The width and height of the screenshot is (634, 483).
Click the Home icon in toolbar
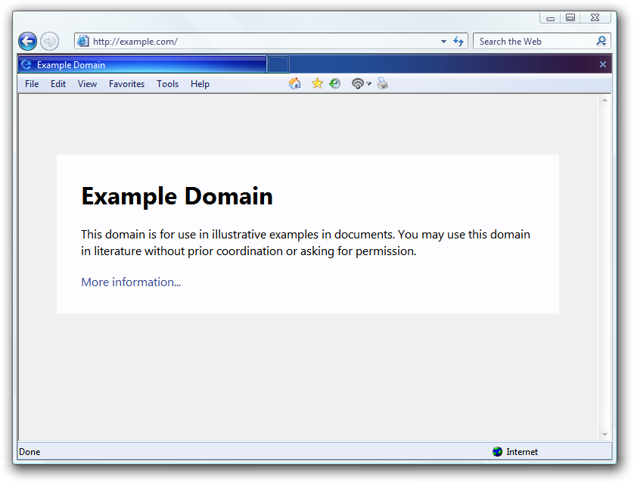pyautogui.click(x=295, y=83)
